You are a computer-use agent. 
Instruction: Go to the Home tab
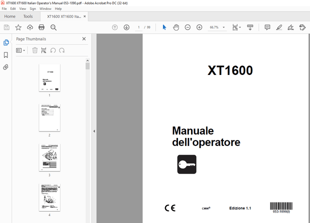point(9,16)
